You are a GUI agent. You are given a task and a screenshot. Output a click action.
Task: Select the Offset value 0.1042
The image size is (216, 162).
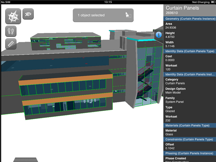tap(170, 148)
